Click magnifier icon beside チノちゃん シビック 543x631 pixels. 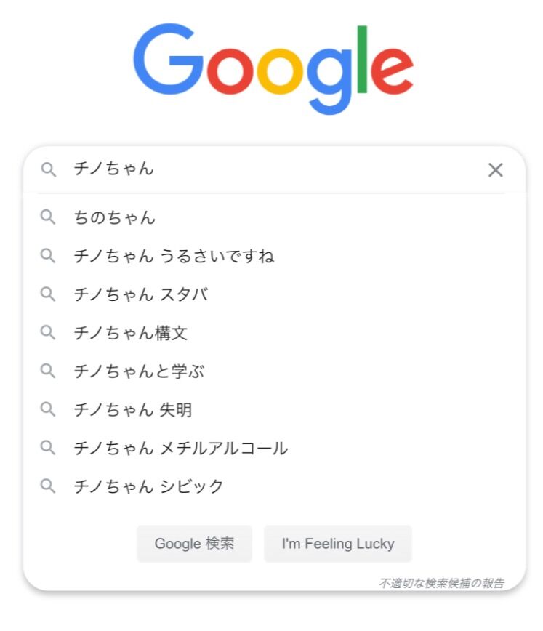pyautogui.click(x=48, y=487)
